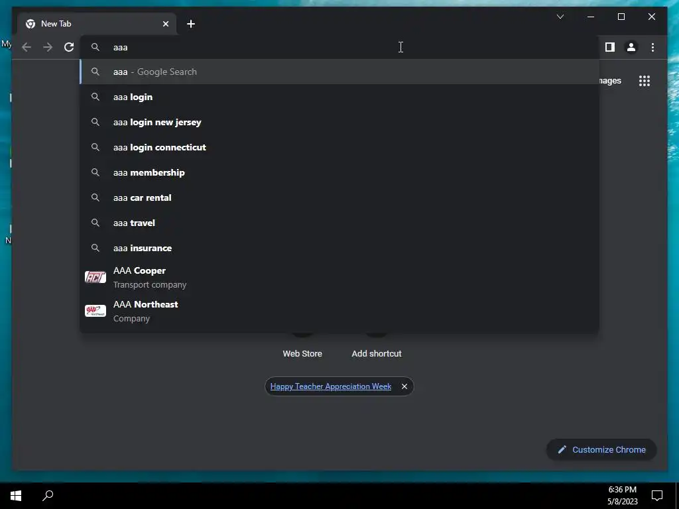This screenshot has width=679, height=509.
Task: Open the AAA Cooper transport company suggestion
Action: [339, 278]
